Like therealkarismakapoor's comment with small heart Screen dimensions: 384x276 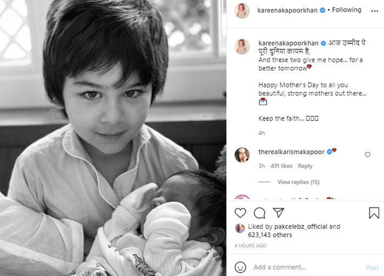[368, 155]
